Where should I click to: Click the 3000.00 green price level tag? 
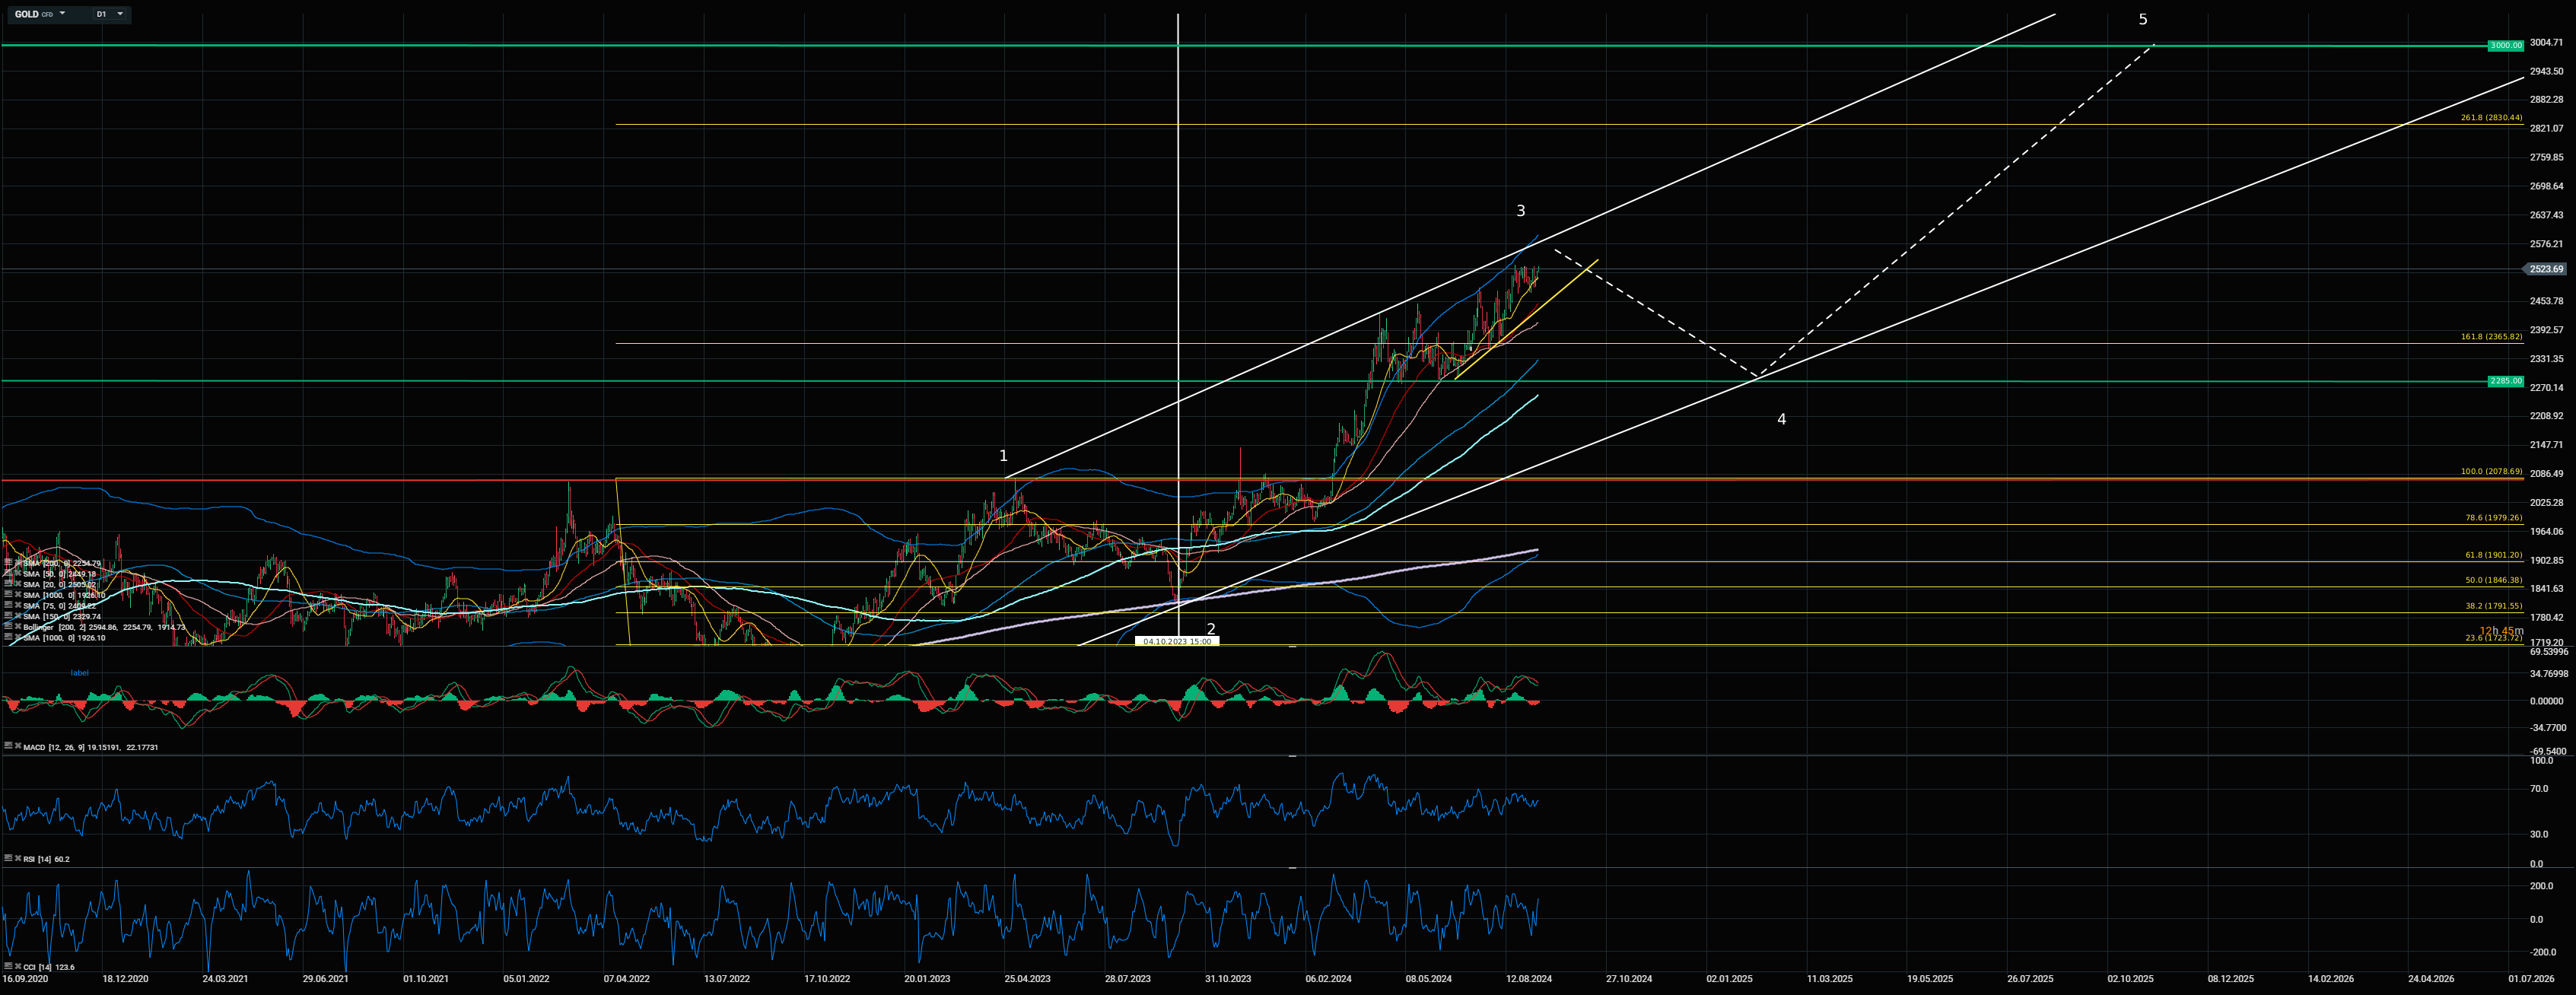pos(2506,45)
